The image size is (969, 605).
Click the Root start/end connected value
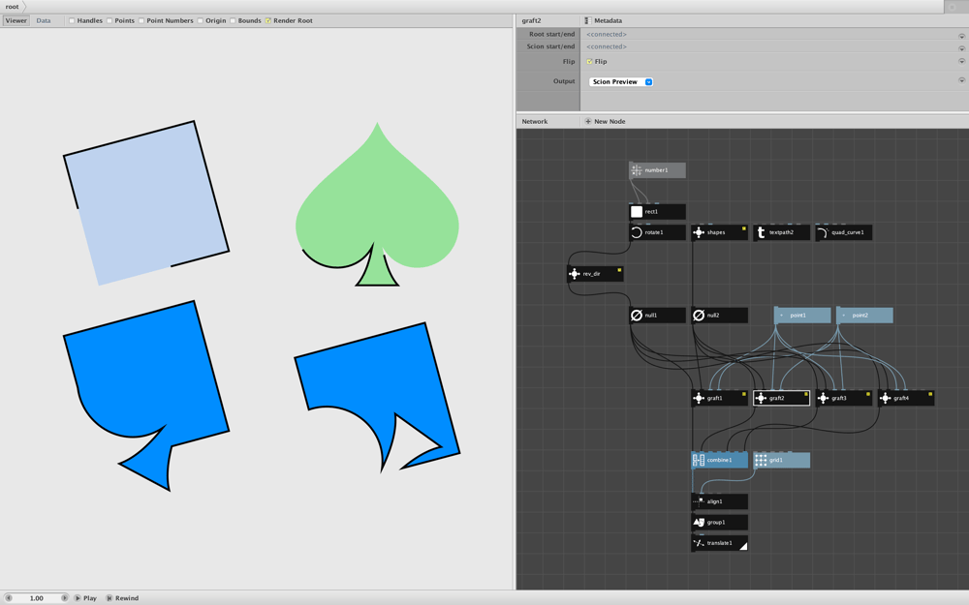click(607, 35)
